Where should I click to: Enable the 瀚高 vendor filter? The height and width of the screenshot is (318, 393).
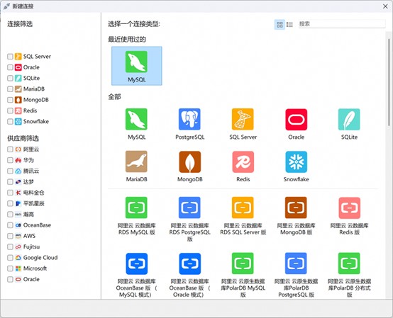10,215
